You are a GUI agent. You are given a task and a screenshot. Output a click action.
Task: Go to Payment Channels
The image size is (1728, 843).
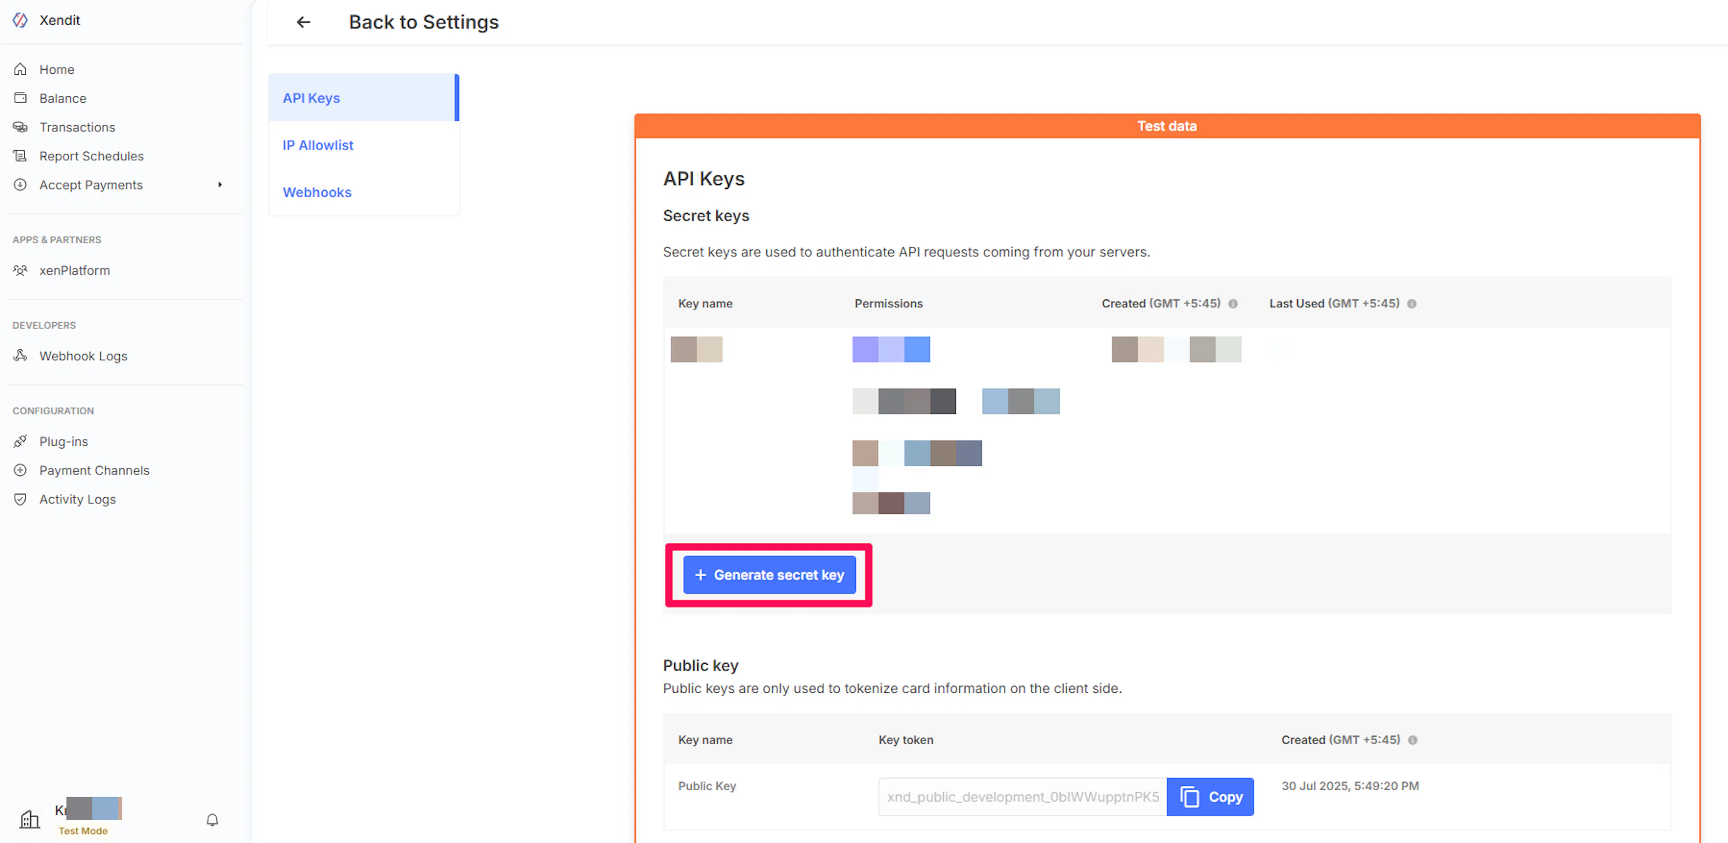[x=94, y=470]
